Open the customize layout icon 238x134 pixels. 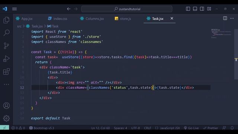pos(209,9)
